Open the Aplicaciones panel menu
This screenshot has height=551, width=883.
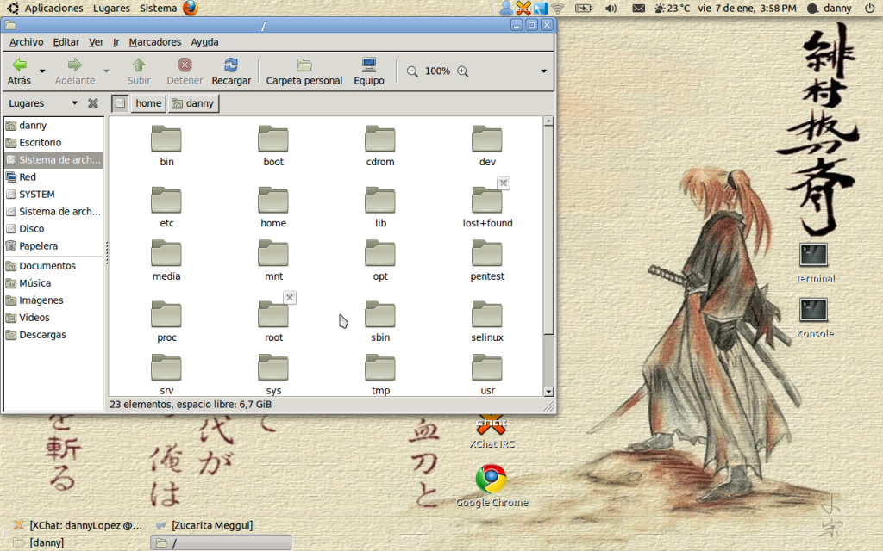pos(53,9)
